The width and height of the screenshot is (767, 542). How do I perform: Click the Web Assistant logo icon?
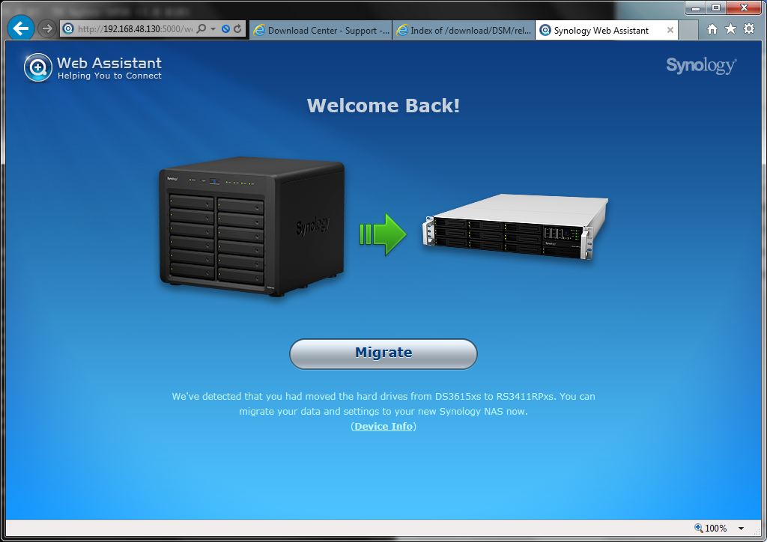[x=38, y=68]
